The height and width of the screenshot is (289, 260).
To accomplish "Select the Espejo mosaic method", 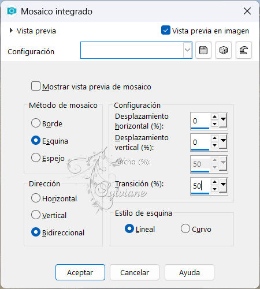I will [36, 158].
